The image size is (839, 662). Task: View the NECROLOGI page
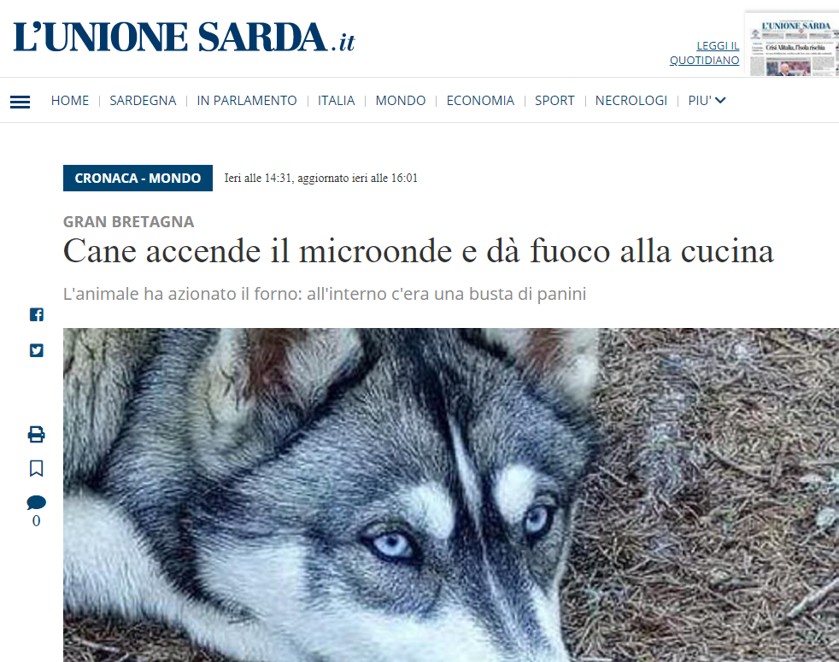tap(631, 101)
